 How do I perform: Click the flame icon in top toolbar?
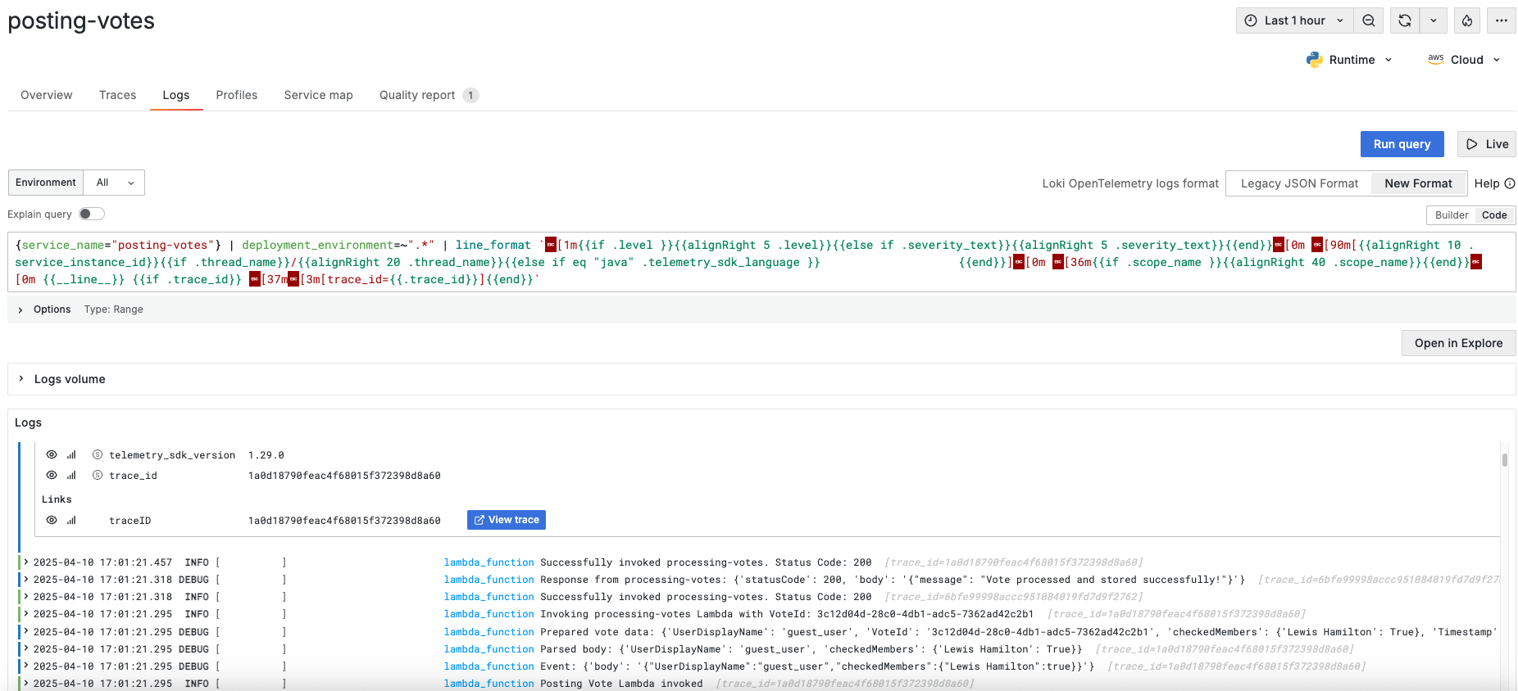click(x=1467, y=20)
